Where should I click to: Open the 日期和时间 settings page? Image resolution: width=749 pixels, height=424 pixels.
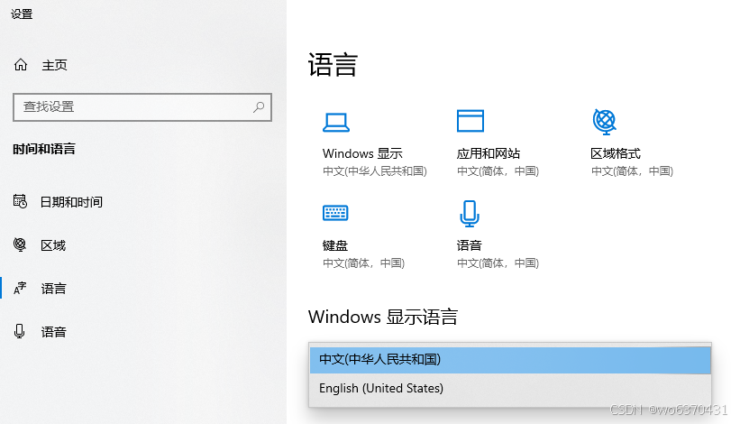[71, 202]
